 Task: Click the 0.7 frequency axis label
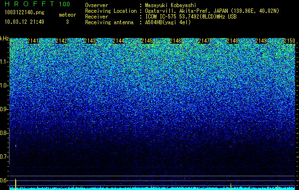(4, 157)
